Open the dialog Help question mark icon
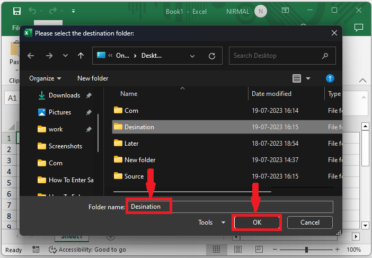The width and height of the screenshot is (372, 258). click(330, 78)
